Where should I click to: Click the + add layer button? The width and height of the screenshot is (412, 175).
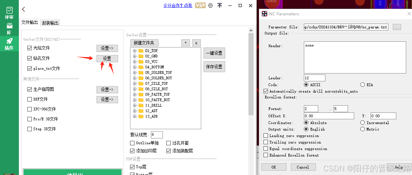coord(185,43)
